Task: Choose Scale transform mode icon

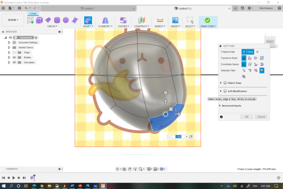Action: tap(262, 58)
